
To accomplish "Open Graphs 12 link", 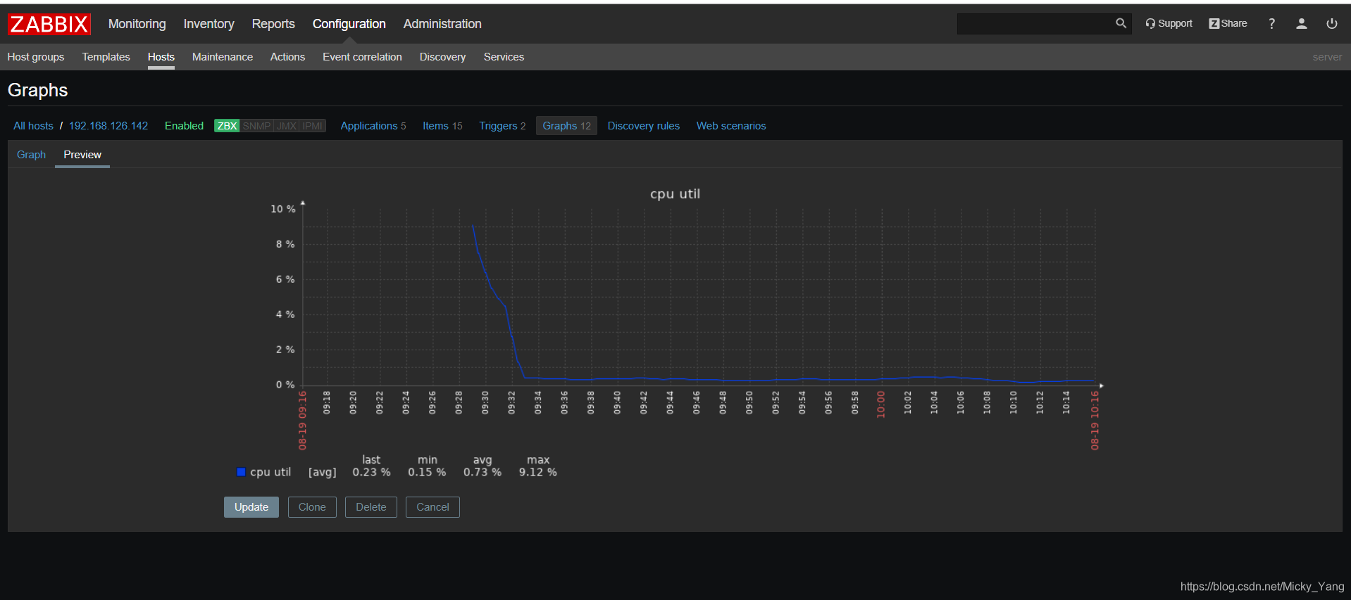I will [x=566, y=126].
